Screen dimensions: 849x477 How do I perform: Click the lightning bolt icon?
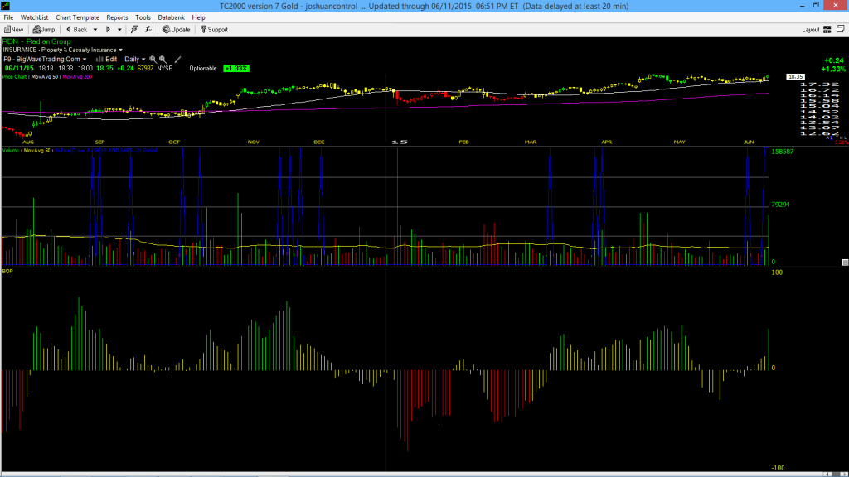coord(134,30)
